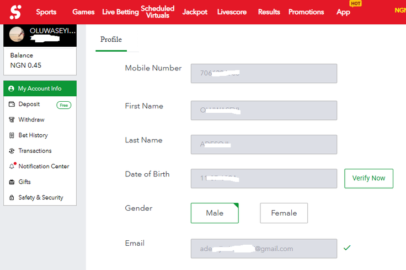Select Female gender option
This screenshot has height=270, width=406.
(x=284, y=213)
